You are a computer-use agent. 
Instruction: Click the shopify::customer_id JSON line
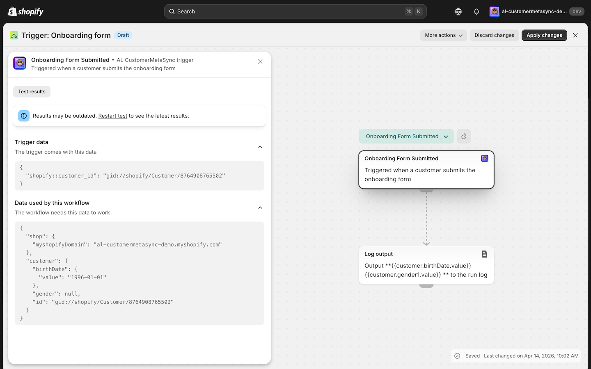(126, 175)
